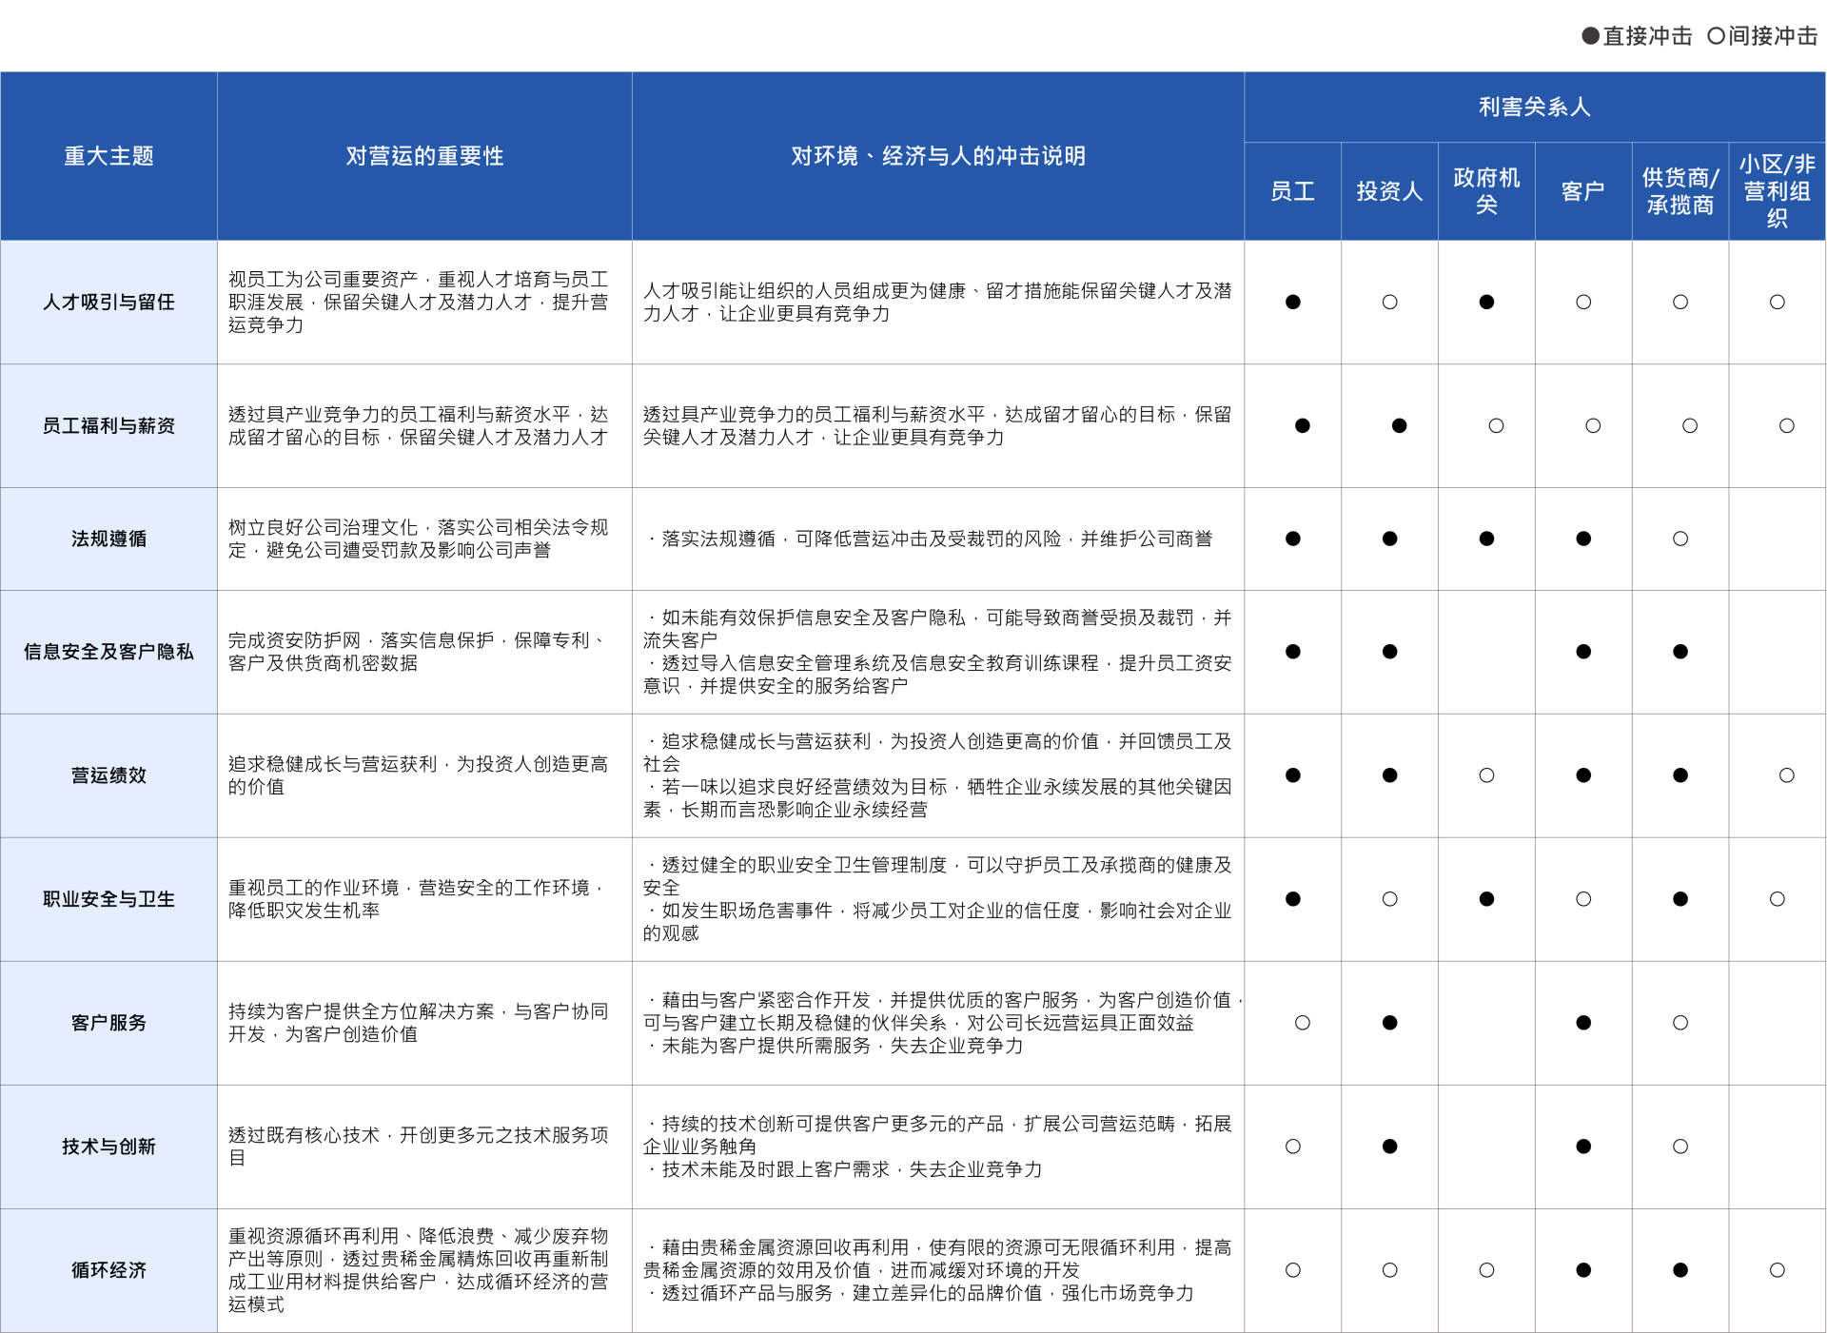This screenshot has height=1333, width=1827.
Task: Click the 供货商/承揽商 column header
Action: [x=1680, y=191]
